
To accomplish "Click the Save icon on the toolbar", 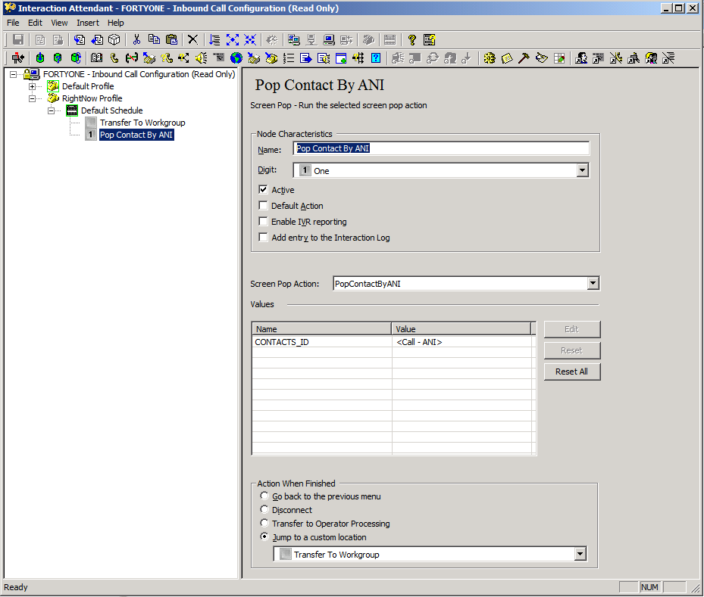I will 17,39.
